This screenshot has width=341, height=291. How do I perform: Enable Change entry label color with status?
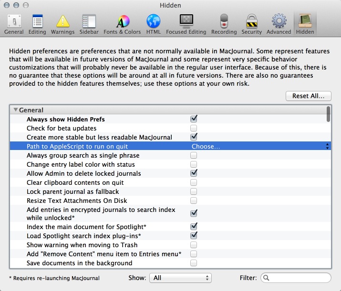[194, 164]
